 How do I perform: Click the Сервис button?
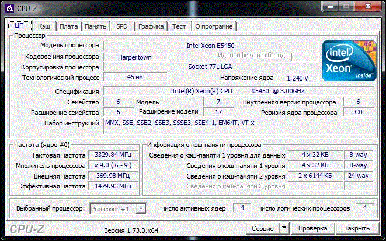click(x=262, y=228)
